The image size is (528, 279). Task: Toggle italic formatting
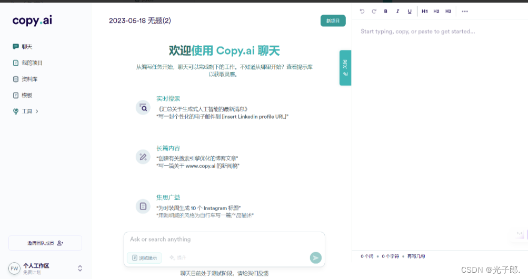pyautogui.click(x=397, y=12)
